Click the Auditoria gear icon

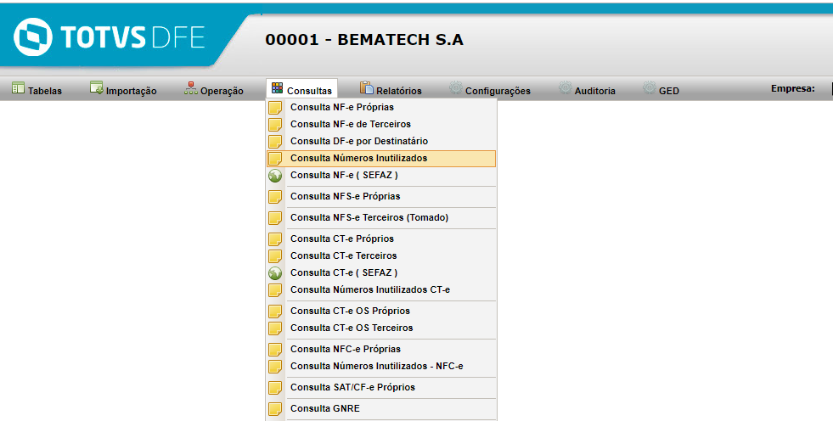(x=566, y=87)
